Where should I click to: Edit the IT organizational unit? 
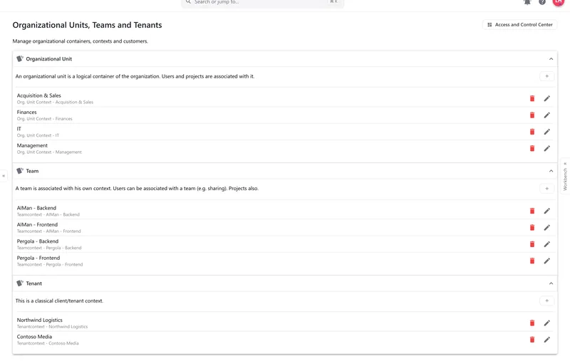click(x=546, y=132)
